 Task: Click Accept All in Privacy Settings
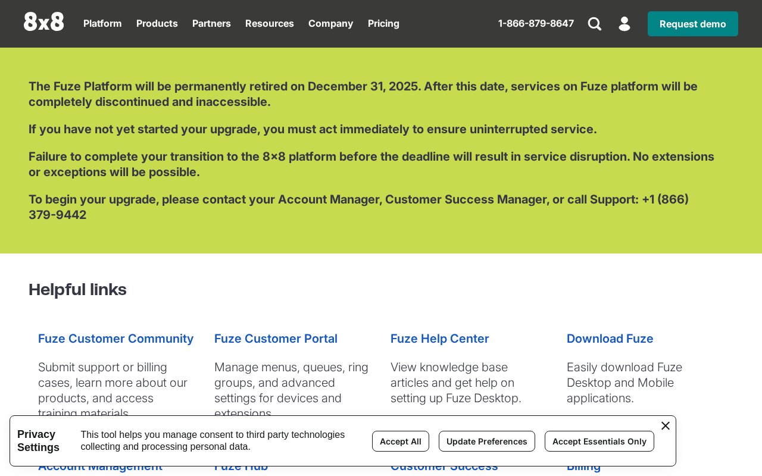coord(401,441)
